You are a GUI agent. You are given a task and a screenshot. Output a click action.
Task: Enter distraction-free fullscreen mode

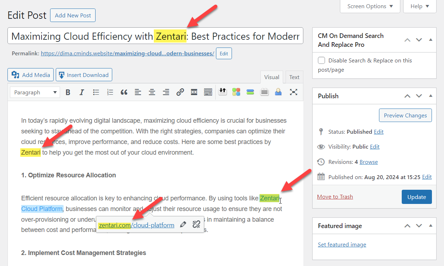click(293, 92)
